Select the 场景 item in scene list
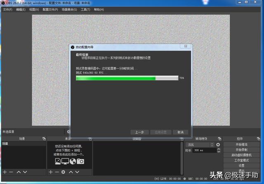264x184 pixels. (x=5, y=144)
